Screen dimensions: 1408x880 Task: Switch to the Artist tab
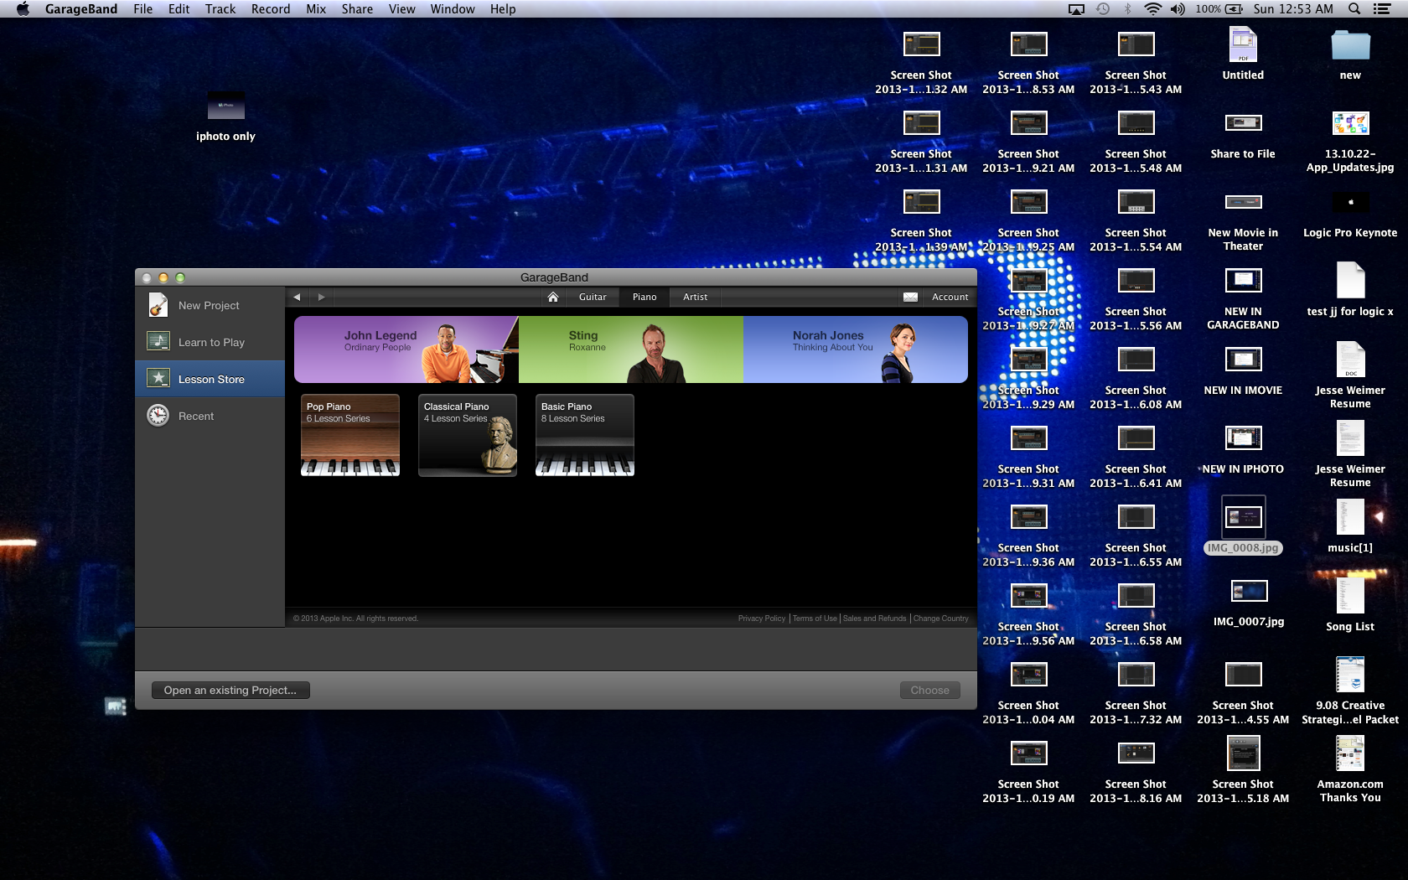pyautogui.click(x=695, y=297)
